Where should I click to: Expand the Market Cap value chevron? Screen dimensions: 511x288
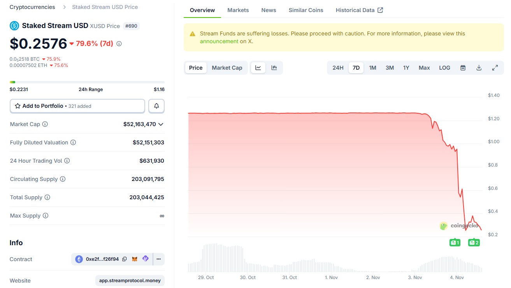tap(161, 124)
